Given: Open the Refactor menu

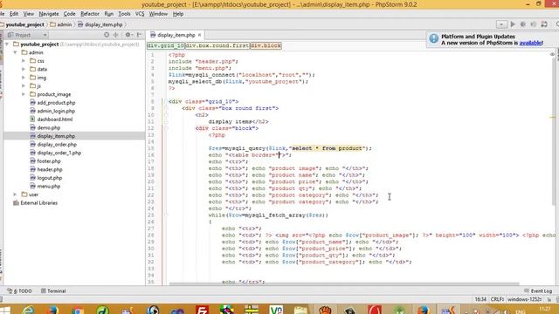Looking at the screenshot, I should point(90,14).
